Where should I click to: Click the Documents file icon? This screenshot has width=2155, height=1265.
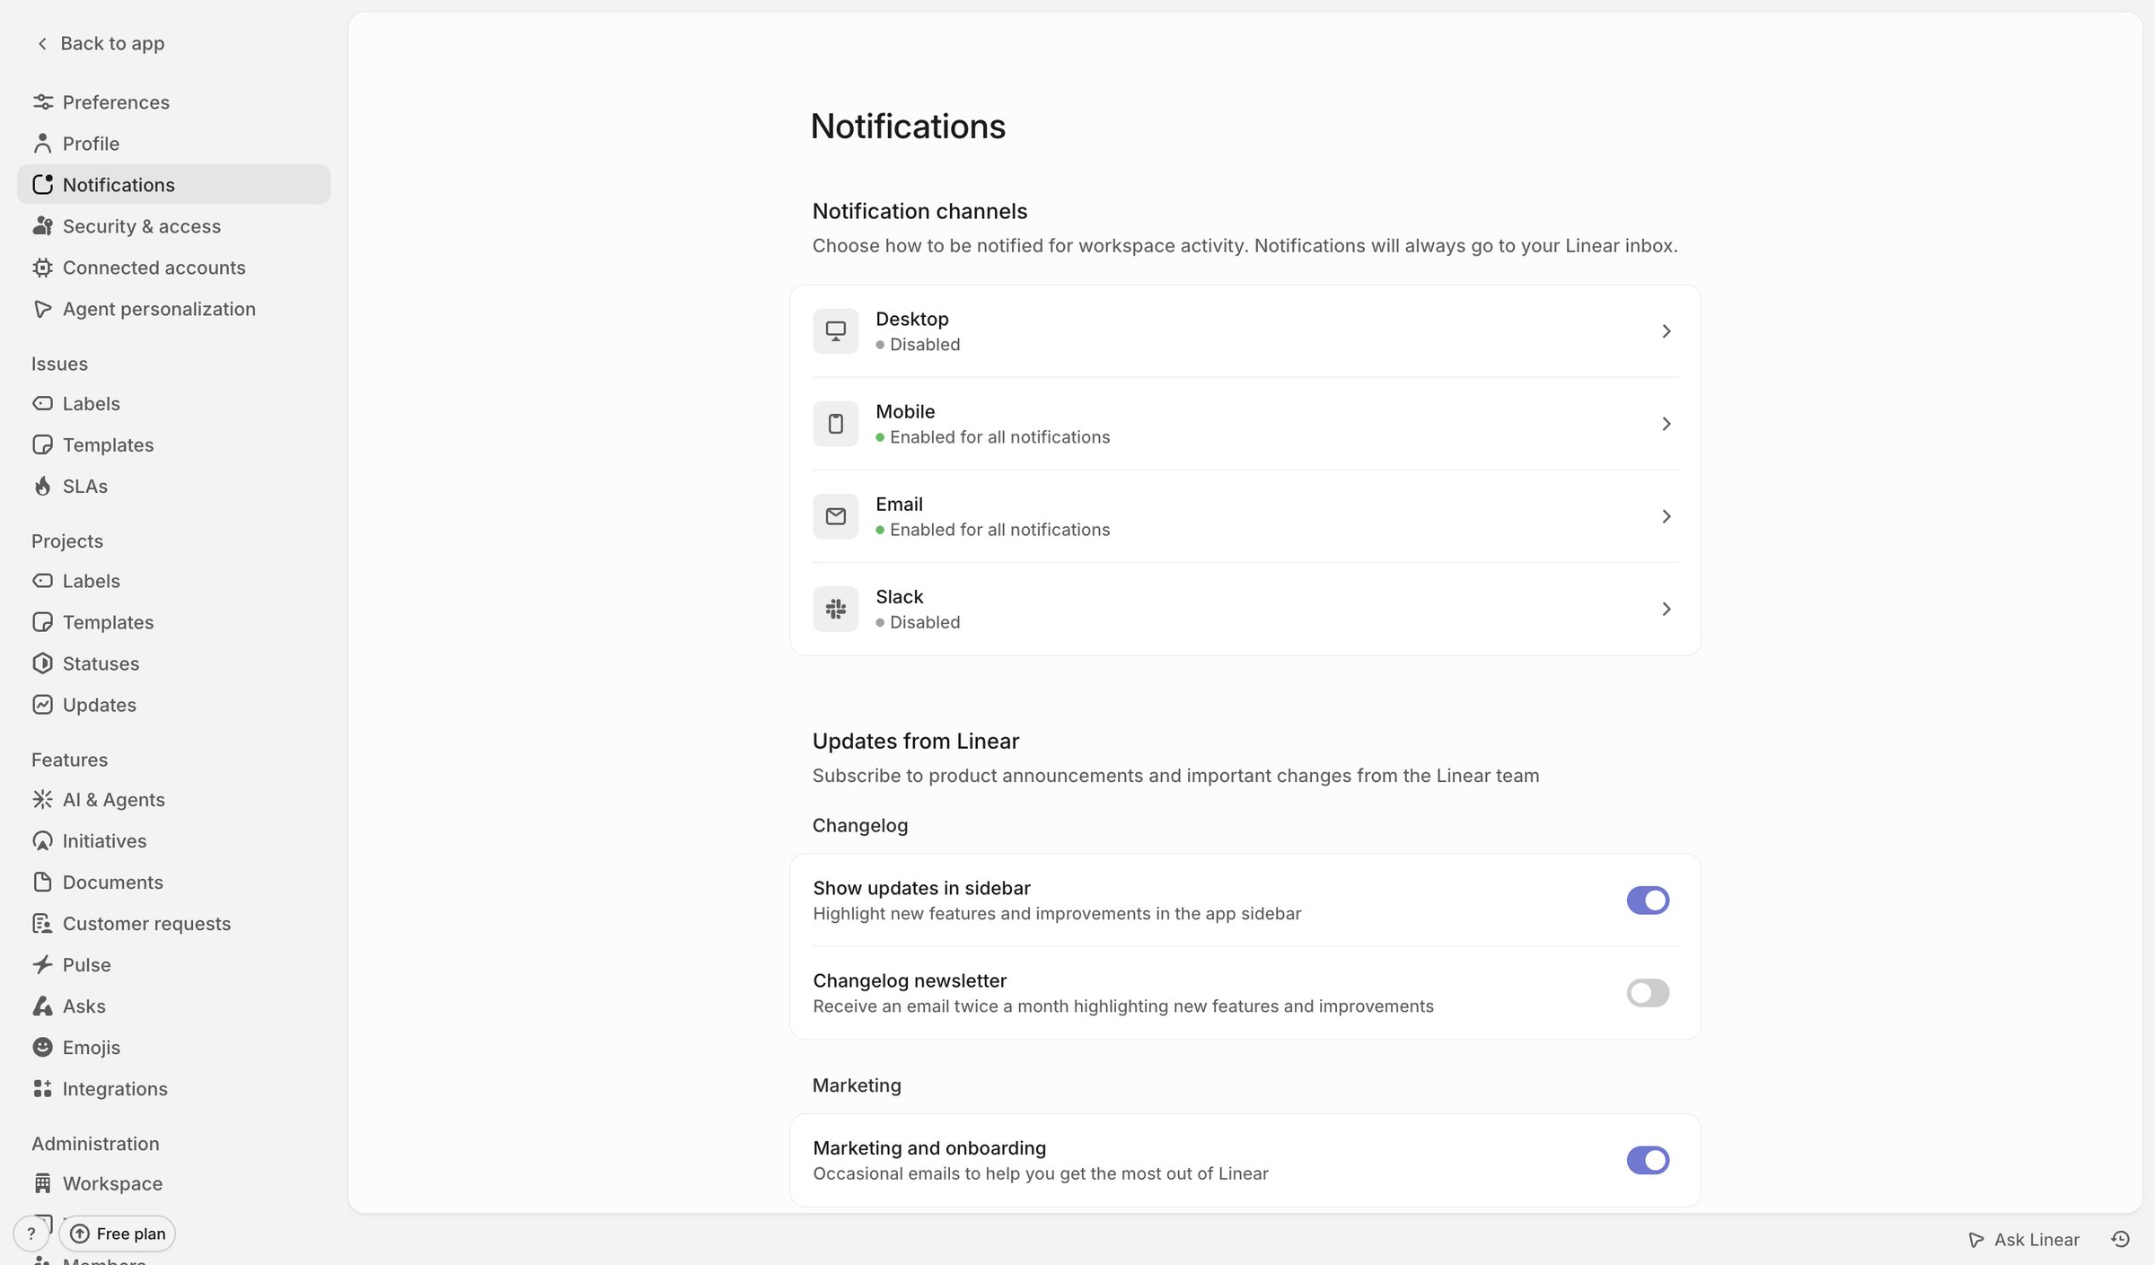tap(42, 883)
